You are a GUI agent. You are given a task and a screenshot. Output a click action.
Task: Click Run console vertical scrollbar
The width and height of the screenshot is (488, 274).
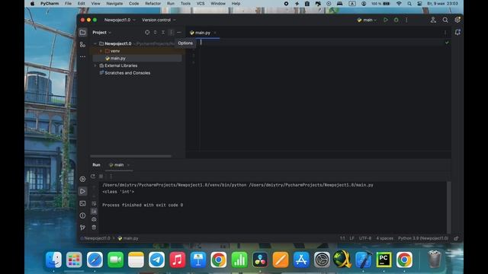449,207
